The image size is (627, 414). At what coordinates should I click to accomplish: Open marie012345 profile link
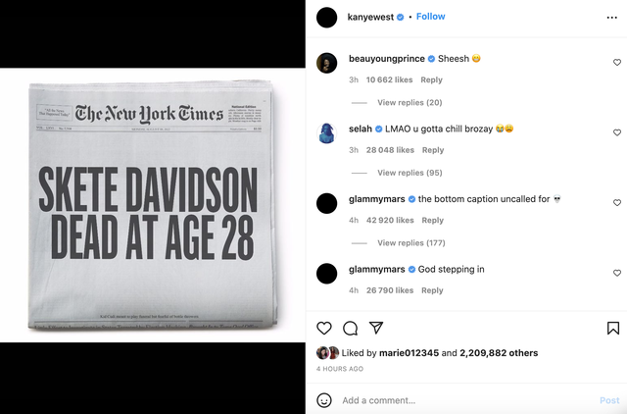click(409, 353)
